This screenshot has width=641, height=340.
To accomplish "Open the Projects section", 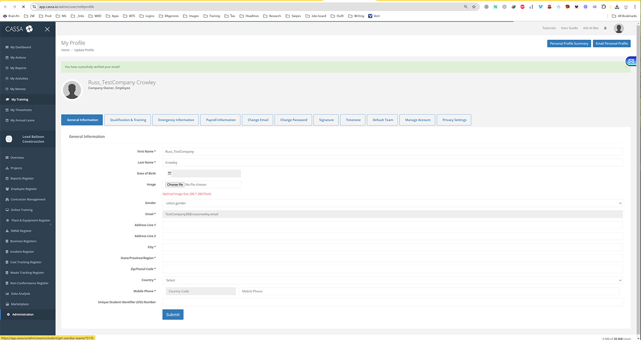I will [x=16, y=168].
